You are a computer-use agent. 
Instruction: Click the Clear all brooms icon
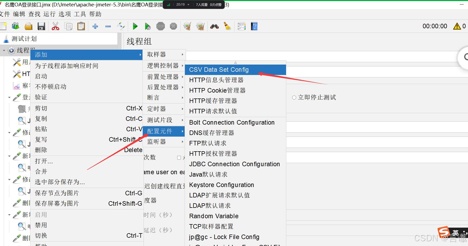(200, 26)
